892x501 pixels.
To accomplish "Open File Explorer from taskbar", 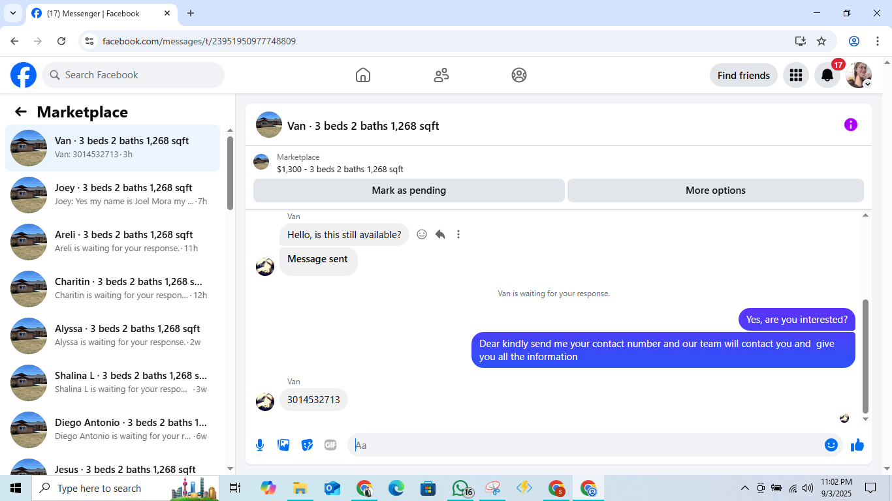I will click(x=300, y=488).
